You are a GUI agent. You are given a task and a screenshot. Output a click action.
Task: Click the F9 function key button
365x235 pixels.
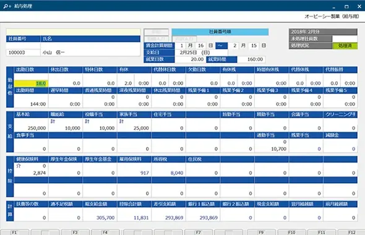pos(261,232)
